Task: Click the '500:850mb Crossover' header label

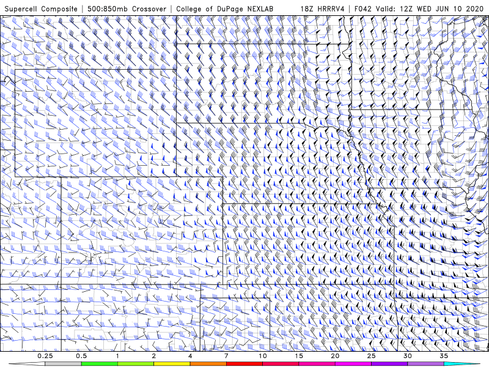Action: 127,9
